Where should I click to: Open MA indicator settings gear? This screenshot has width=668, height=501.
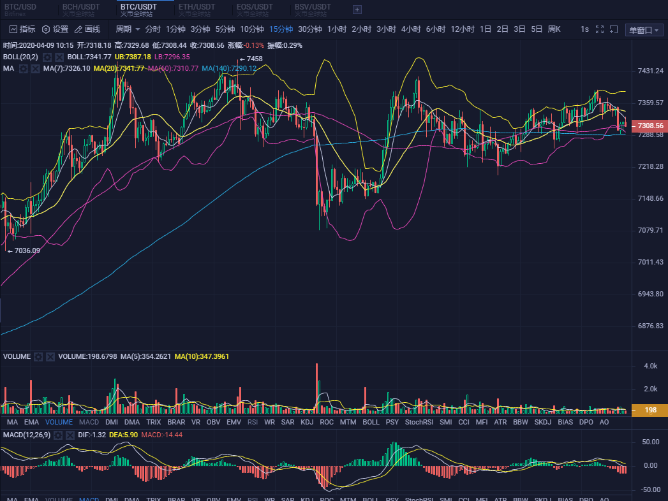tap(24, 68)
